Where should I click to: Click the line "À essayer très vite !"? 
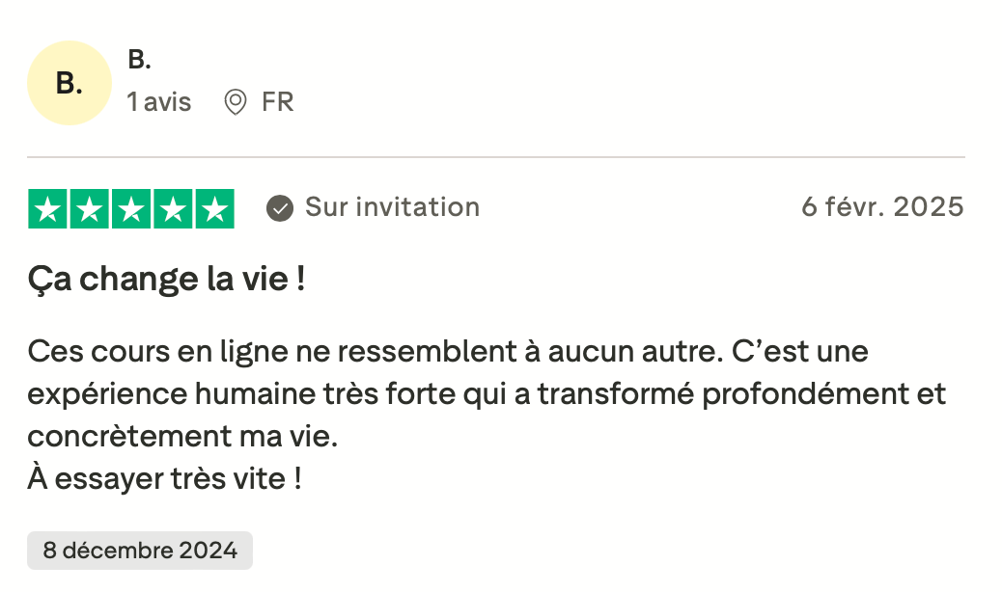click(164, 478)
